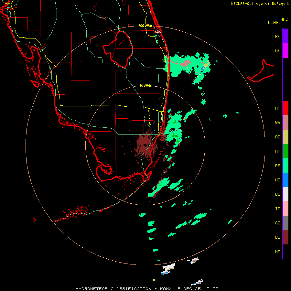Image resolution: width=291 pixels, height=291 pixels.
Task: Click the BI legend label
Action: (277, 237)
